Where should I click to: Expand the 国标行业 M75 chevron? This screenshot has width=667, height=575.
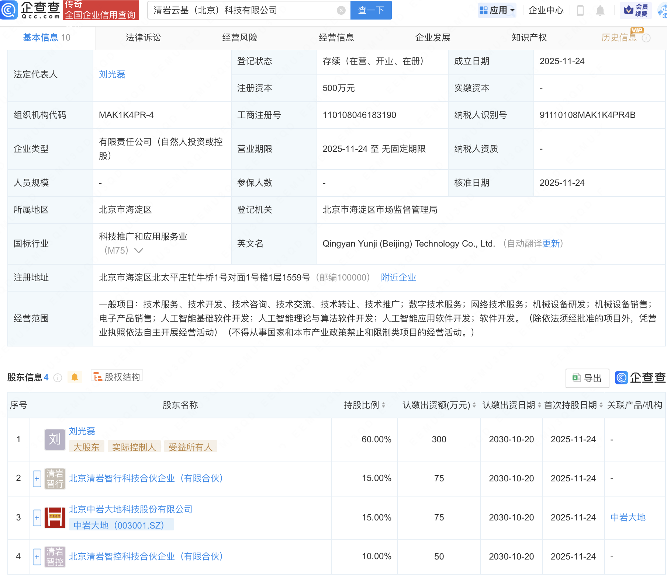pyautogui.click(x=139, y=251)
